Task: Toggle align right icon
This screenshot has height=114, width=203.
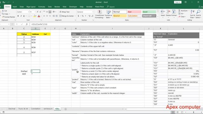Action: coord(50,16)
